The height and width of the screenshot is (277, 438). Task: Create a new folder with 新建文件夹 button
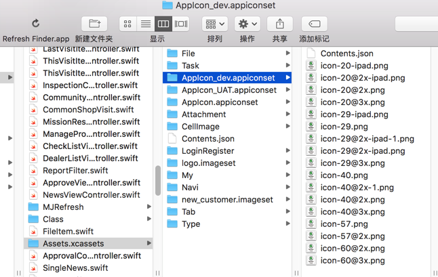click(x=94, y=24)
